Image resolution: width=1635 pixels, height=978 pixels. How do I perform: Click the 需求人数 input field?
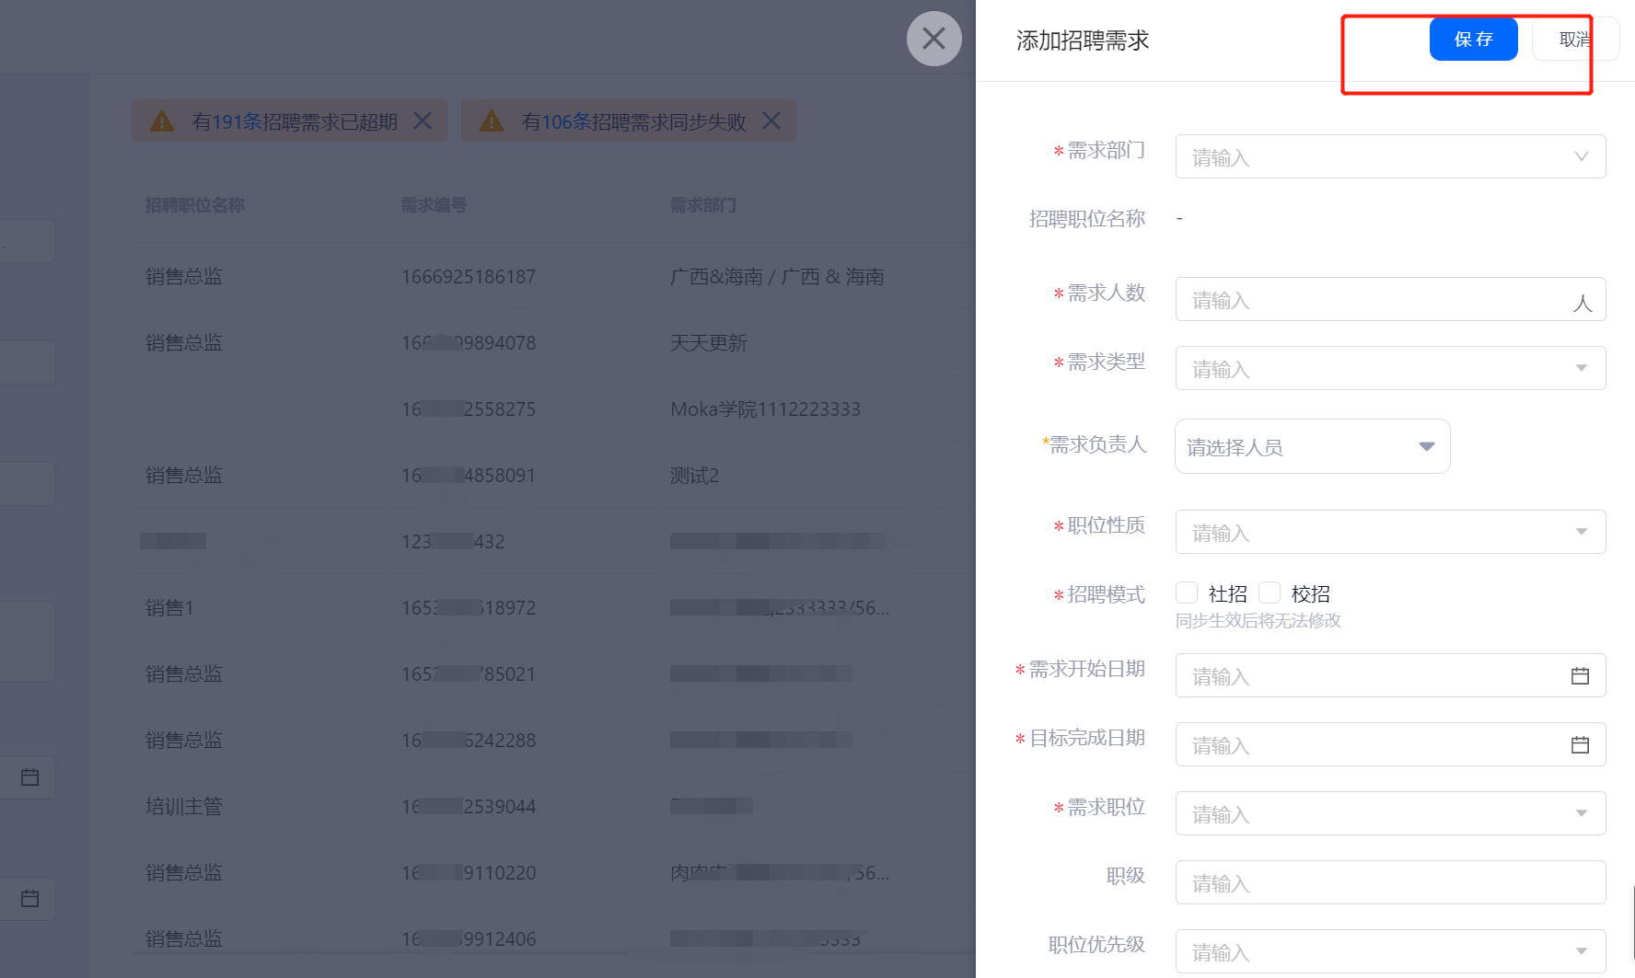coord(1390,299)
